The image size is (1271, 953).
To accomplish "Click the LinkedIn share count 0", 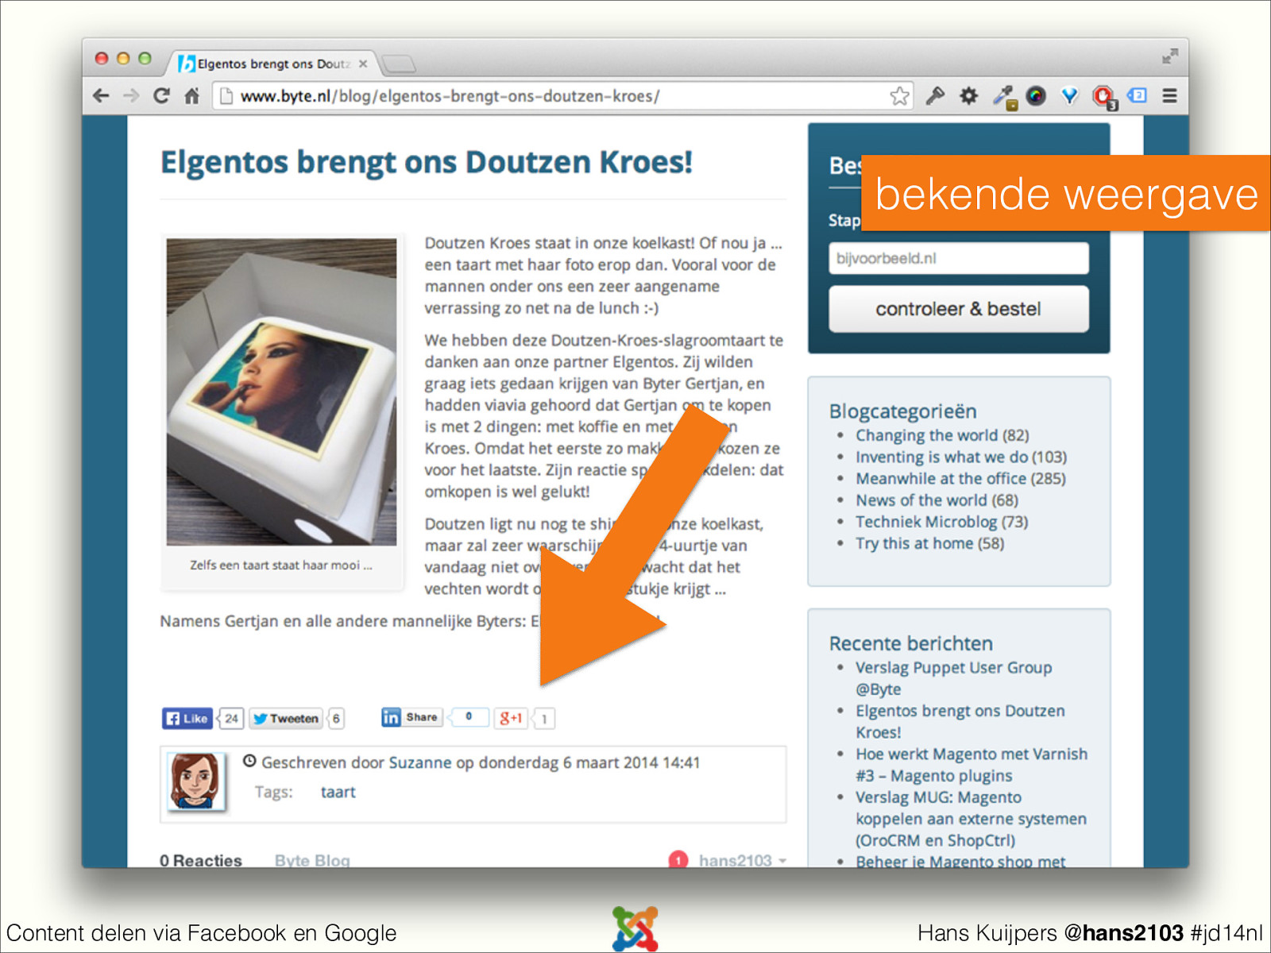I will [469, 716].
